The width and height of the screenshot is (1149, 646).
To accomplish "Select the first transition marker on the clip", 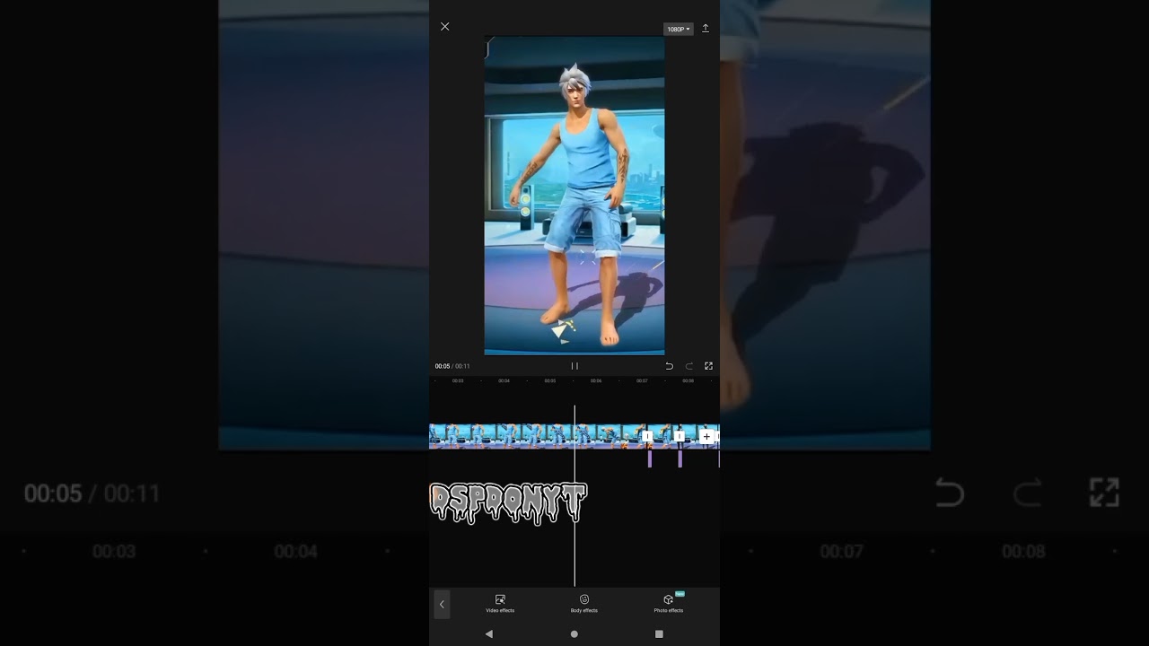I will [647, 437].
